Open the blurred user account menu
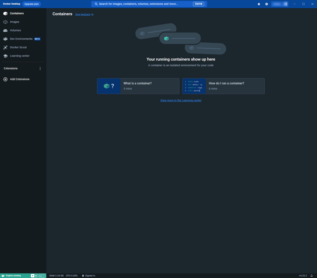 click(280, 4)
